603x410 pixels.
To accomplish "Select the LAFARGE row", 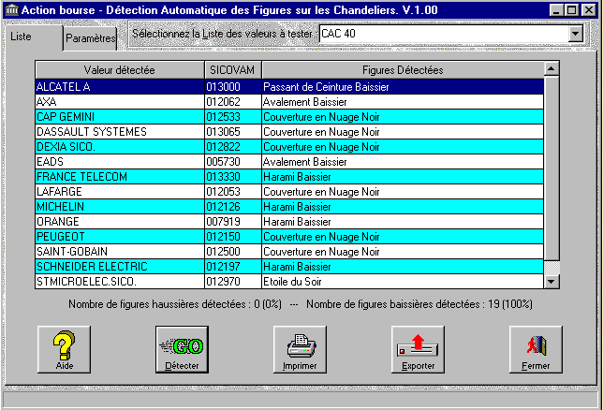I will (x=289, y=192).
